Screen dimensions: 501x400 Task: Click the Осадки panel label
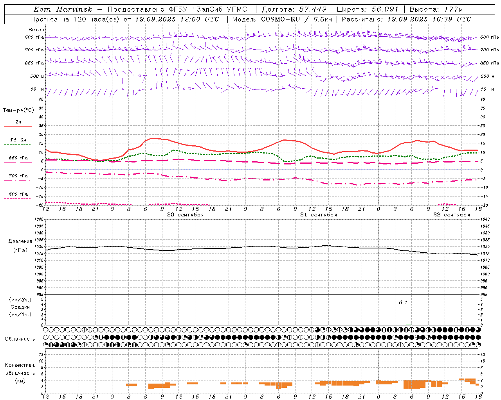pos(20,307)
